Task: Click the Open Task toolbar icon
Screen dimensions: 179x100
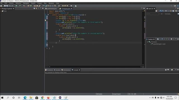Action: (x=37, y=6)
